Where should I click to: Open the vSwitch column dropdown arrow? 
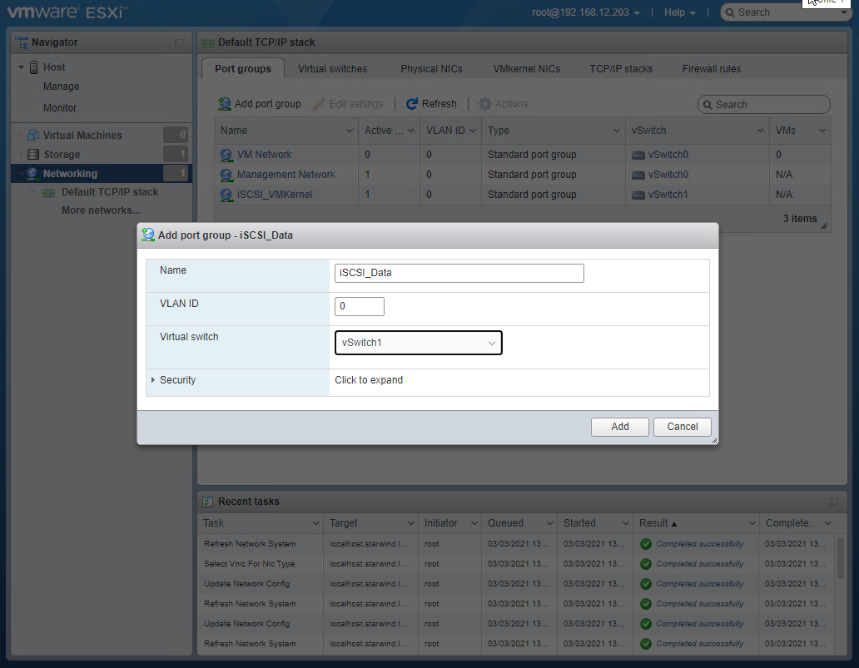point(761,131)
